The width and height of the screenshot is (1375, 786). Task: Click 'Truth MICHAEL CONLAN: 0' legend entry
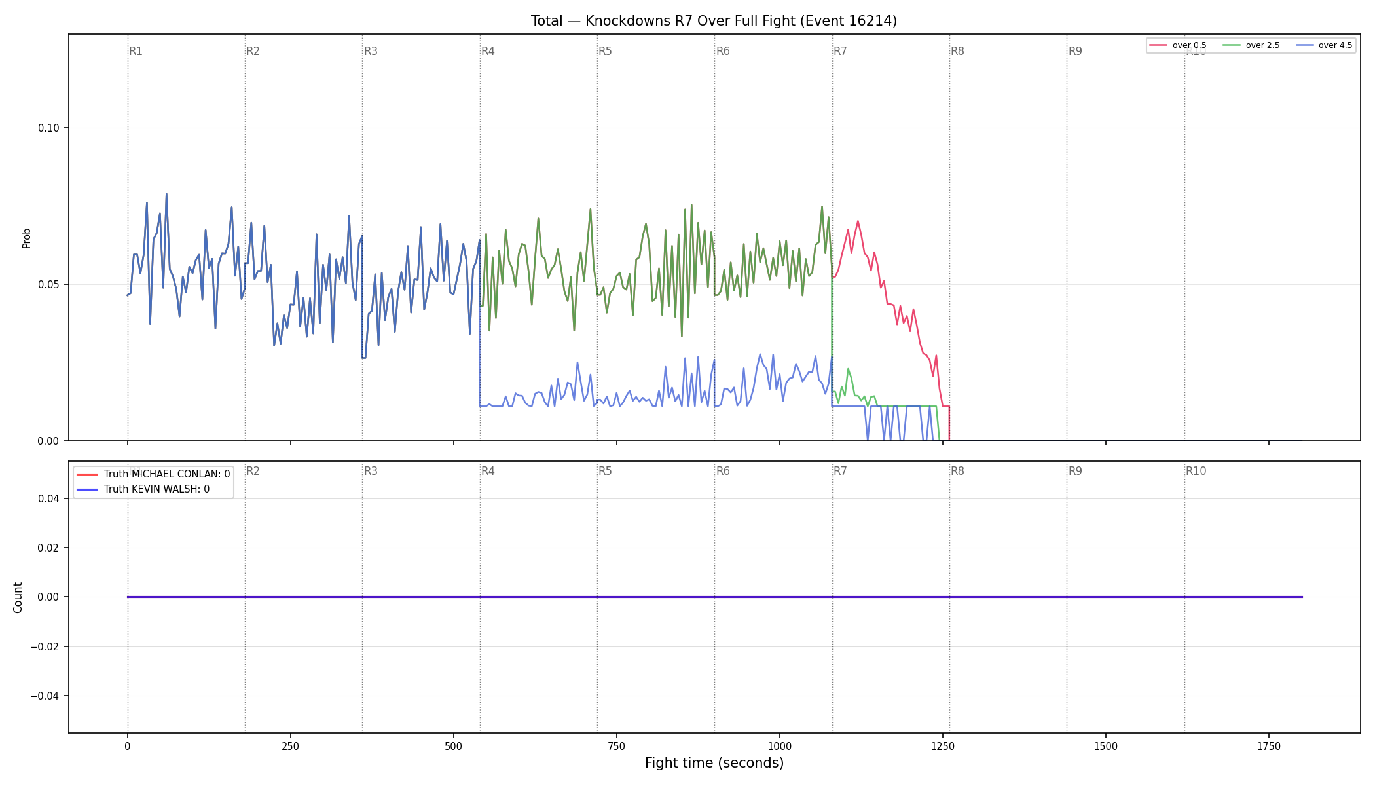coord(167,474)
